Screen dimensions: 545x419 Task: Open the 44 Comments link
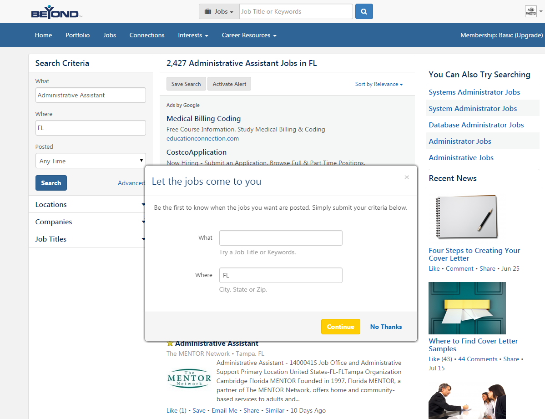478,359
